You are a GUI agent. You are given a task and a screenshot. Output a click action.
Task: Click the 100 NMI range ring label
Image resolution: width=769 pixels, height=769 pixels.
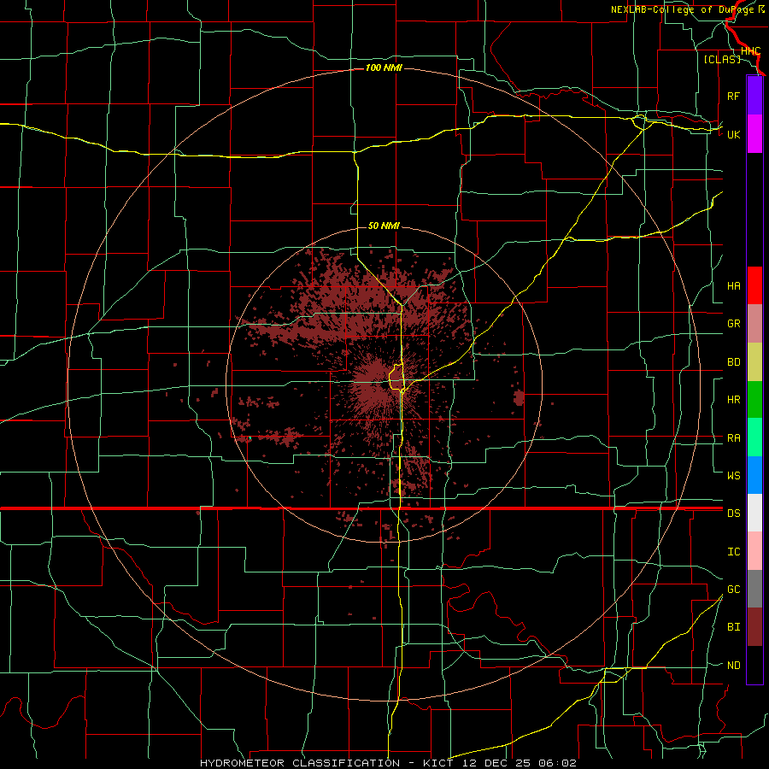tap(384, 68)
